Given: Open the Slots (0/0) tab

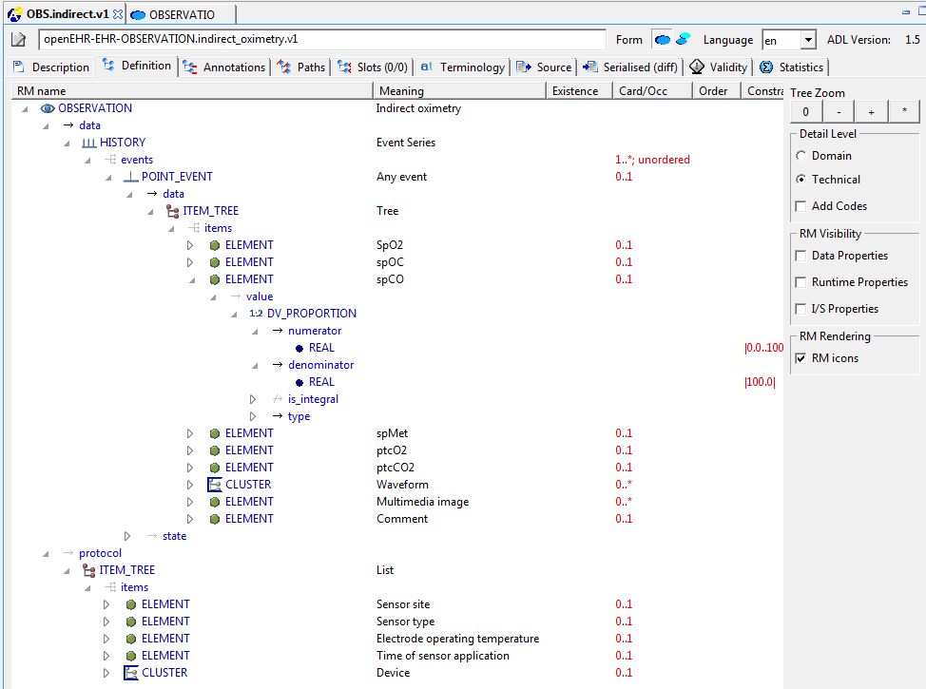Looking at the screenshot, I should (373, 67).
